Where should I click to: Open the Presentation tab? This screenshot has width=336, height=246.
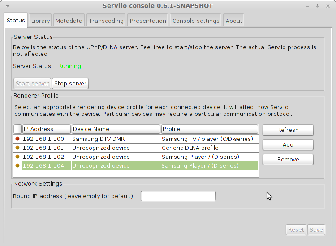pos(148,21)
